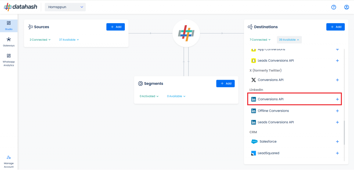Screen dimensions: 354x170
Task: Click LinkedIn logo beside Leads Conversions API
Action: (x=253, y=122)
